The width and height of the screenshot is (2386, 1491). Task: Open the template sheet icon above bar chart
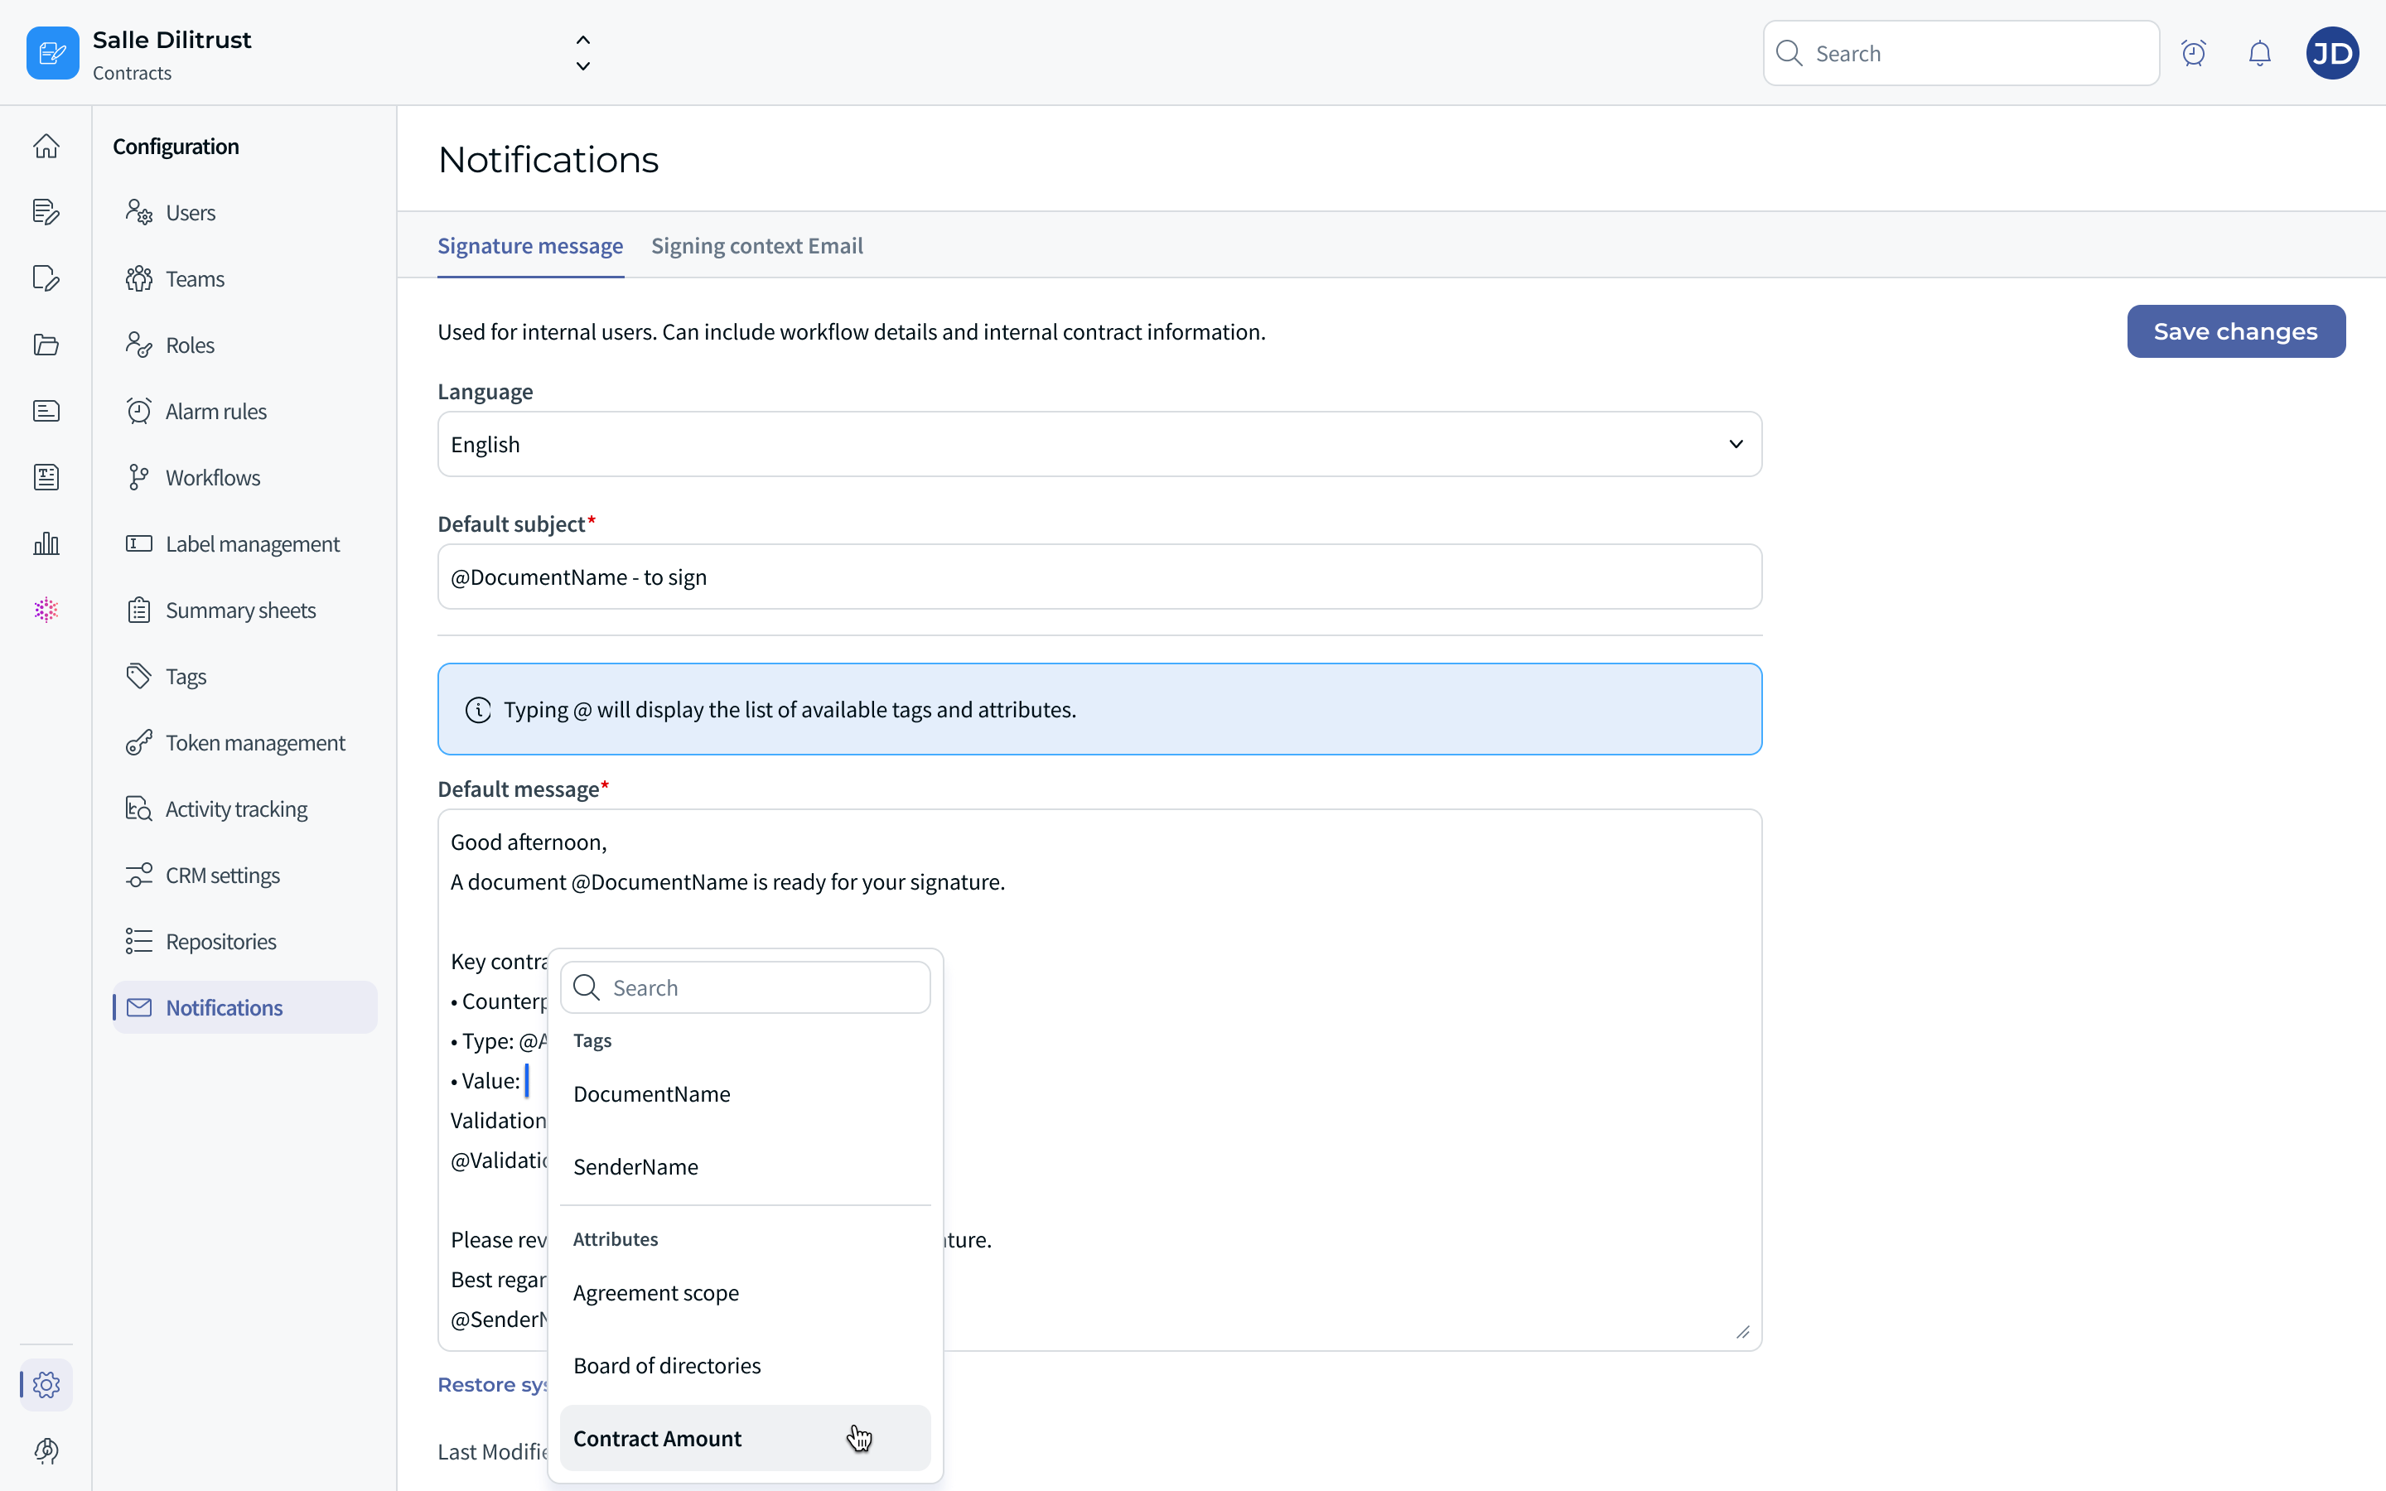coord(46,477)
